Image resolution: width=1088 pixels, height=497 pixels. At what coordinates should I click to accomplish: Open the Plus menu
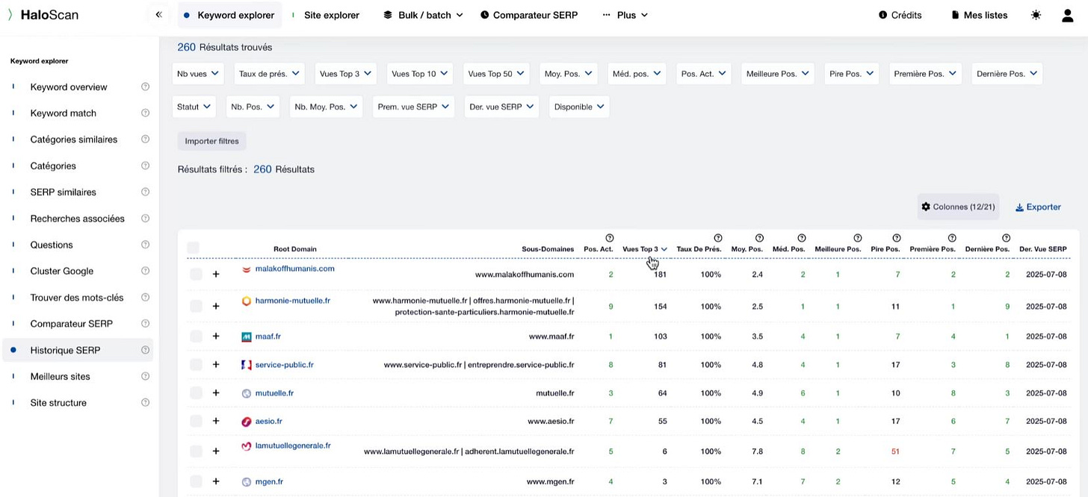625,15
